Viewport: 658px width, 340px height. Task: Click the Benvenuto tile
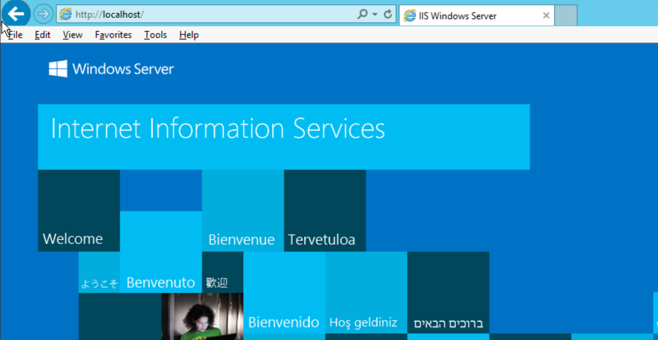point(161,252)
